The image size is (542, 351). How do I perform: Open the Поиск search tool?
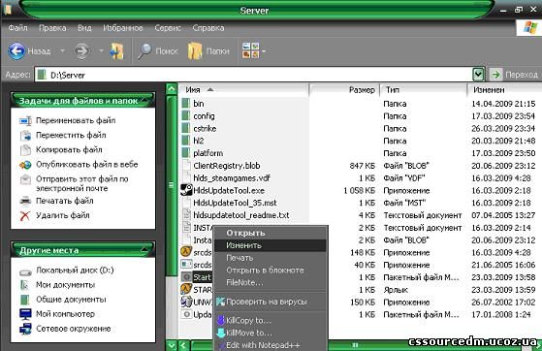pyautogui.click(x=158, y=51)
